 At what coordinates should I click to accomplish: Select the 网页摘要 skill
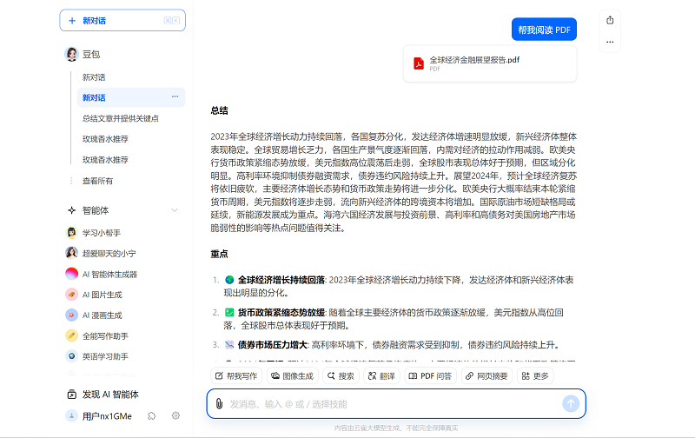pyautogui.click(x=486, y=376)
